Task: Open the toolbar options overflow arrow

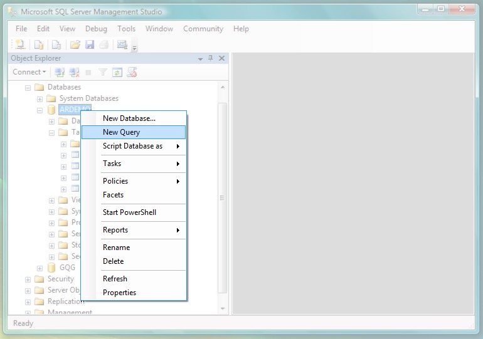Action: [x=135, y=48]
